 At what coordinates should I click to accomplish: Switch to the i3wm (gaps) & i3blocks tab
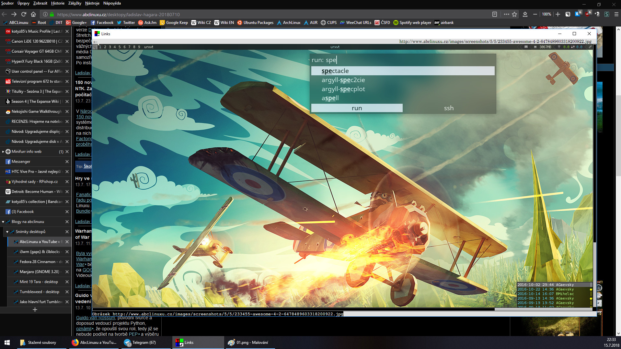pyautogui.click(x=40, y=252)
